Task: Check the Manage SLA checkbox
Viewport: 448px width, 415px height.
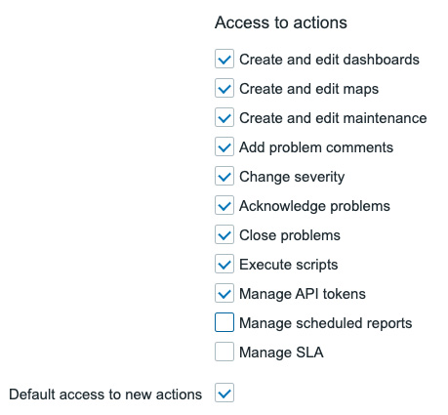Action: (x=224, y=352)
